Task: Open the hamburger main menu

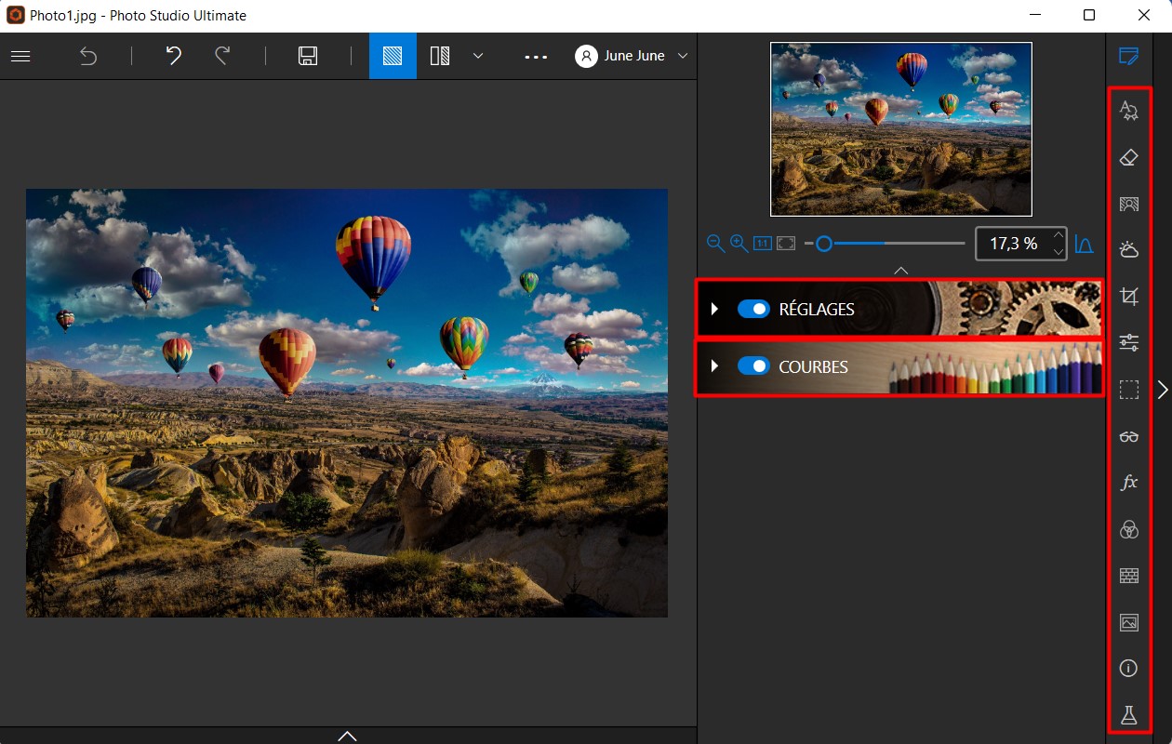Action: [x=20, y=56]
